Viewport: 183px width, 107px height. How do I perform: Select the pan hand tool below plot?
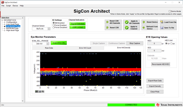pos(43,92)
